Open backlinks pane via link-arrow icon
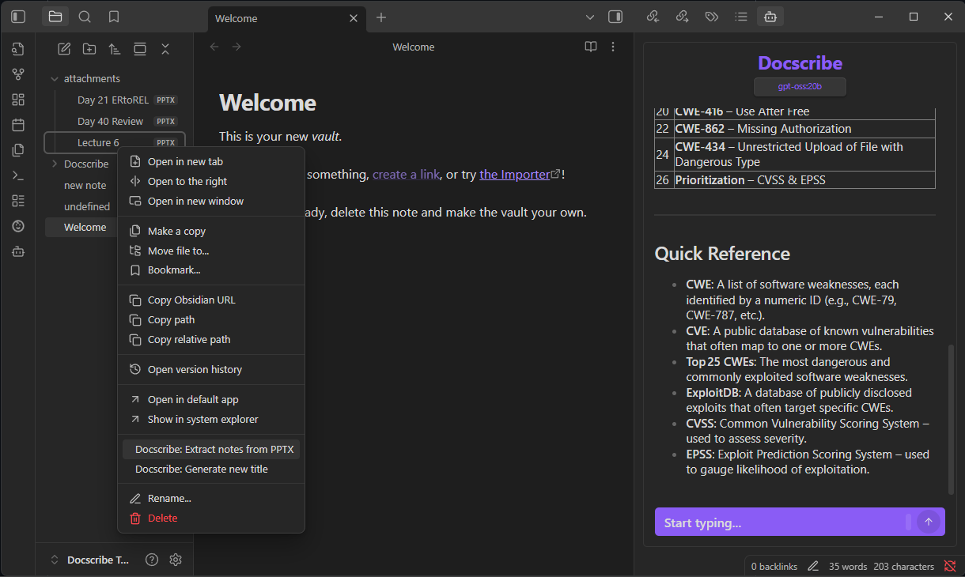Viewport: 965px width, 577px height. tap(653, 16)
